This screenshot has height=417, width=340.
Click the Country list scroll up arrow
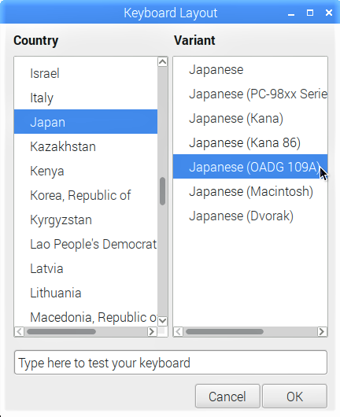(x=163, y=62)
